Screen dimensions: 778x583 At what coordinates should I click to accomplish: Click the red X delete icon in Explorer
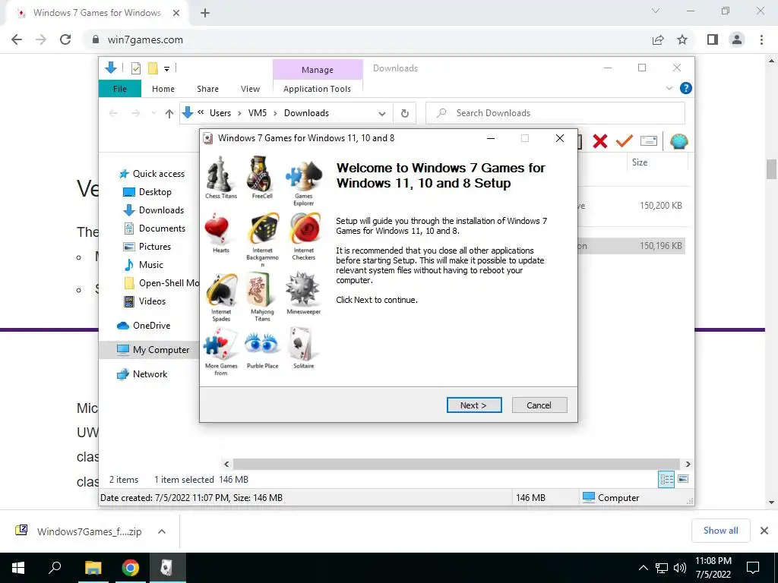(600, 141)
